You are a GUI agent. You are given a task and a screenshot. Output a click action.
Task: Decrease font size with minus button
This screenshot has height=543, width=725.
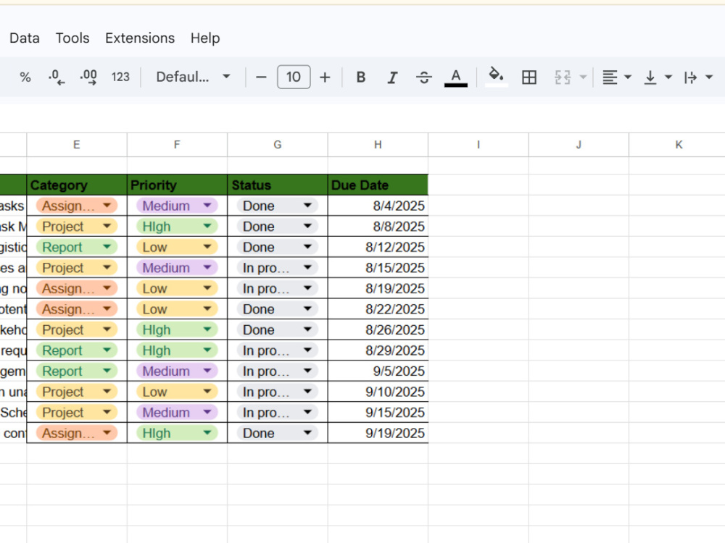pos(261,77)
